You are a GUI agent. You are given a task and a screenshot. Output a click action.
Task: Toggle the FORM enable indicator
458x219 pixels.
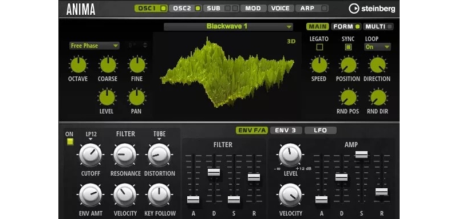coord(357,26)
